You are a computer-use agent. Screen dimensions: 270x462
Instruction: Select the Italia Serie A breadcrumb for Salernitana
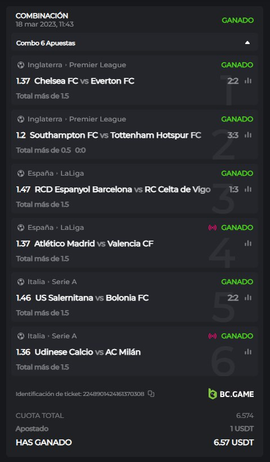point(52,282)
